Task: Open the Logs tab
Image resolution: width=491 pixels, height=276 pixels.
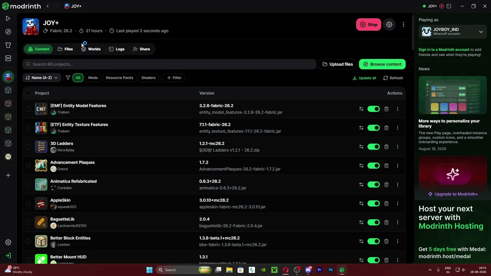Action: point(117,49)
